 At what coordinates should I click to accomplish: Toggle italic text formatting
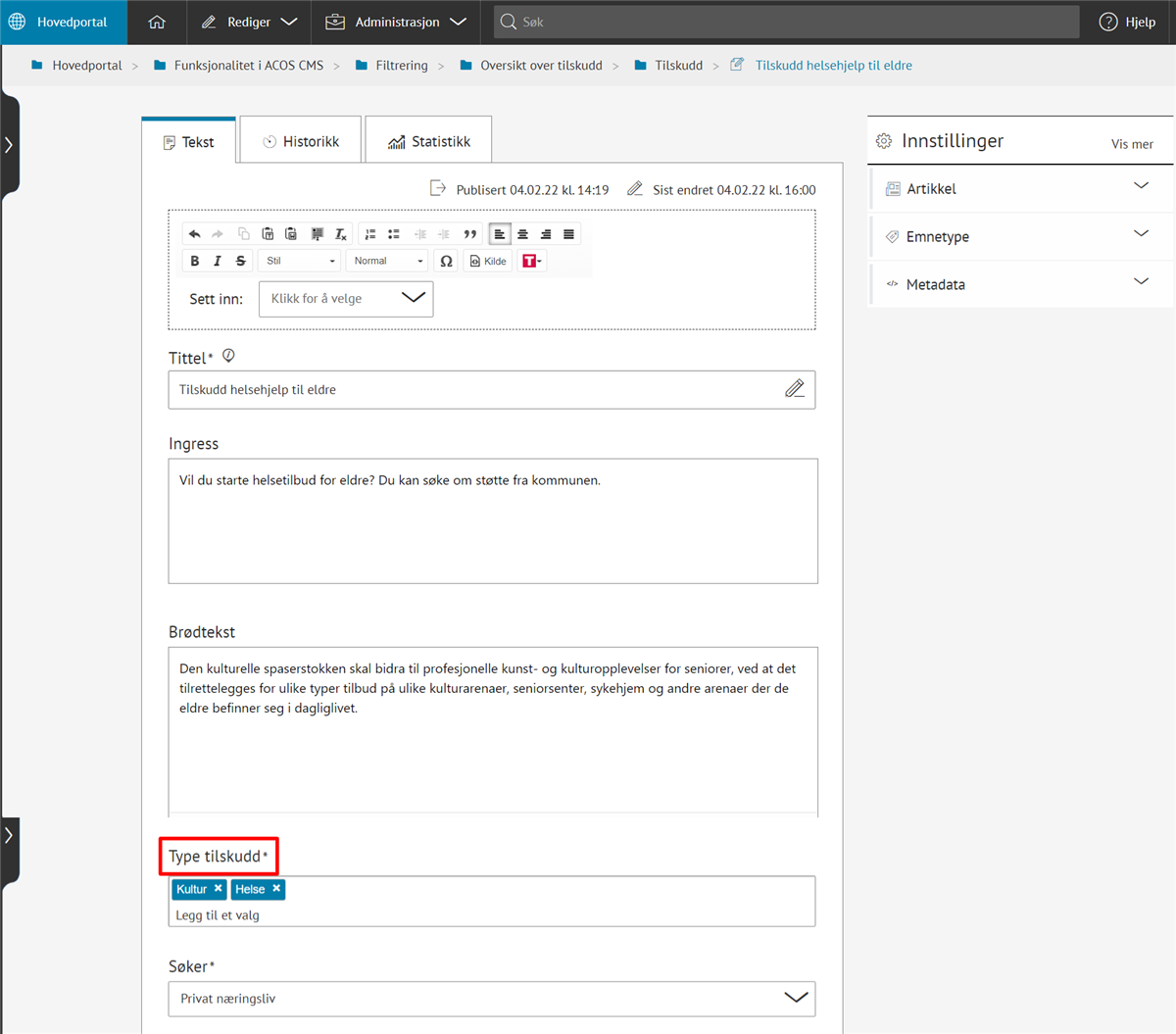tap(218, 261)
